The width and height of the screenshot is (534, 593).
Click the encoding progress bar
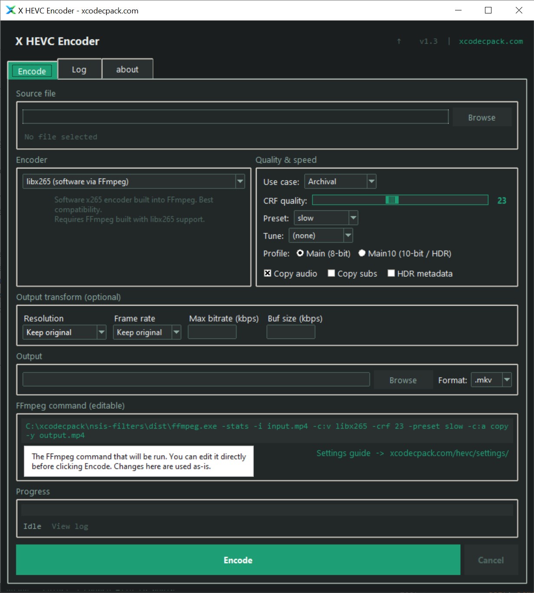267,510
